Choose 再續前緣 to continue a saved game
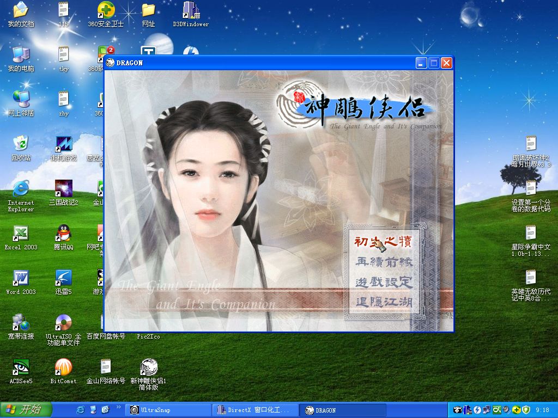Screen dimensions: 558x418 [384, 262]
